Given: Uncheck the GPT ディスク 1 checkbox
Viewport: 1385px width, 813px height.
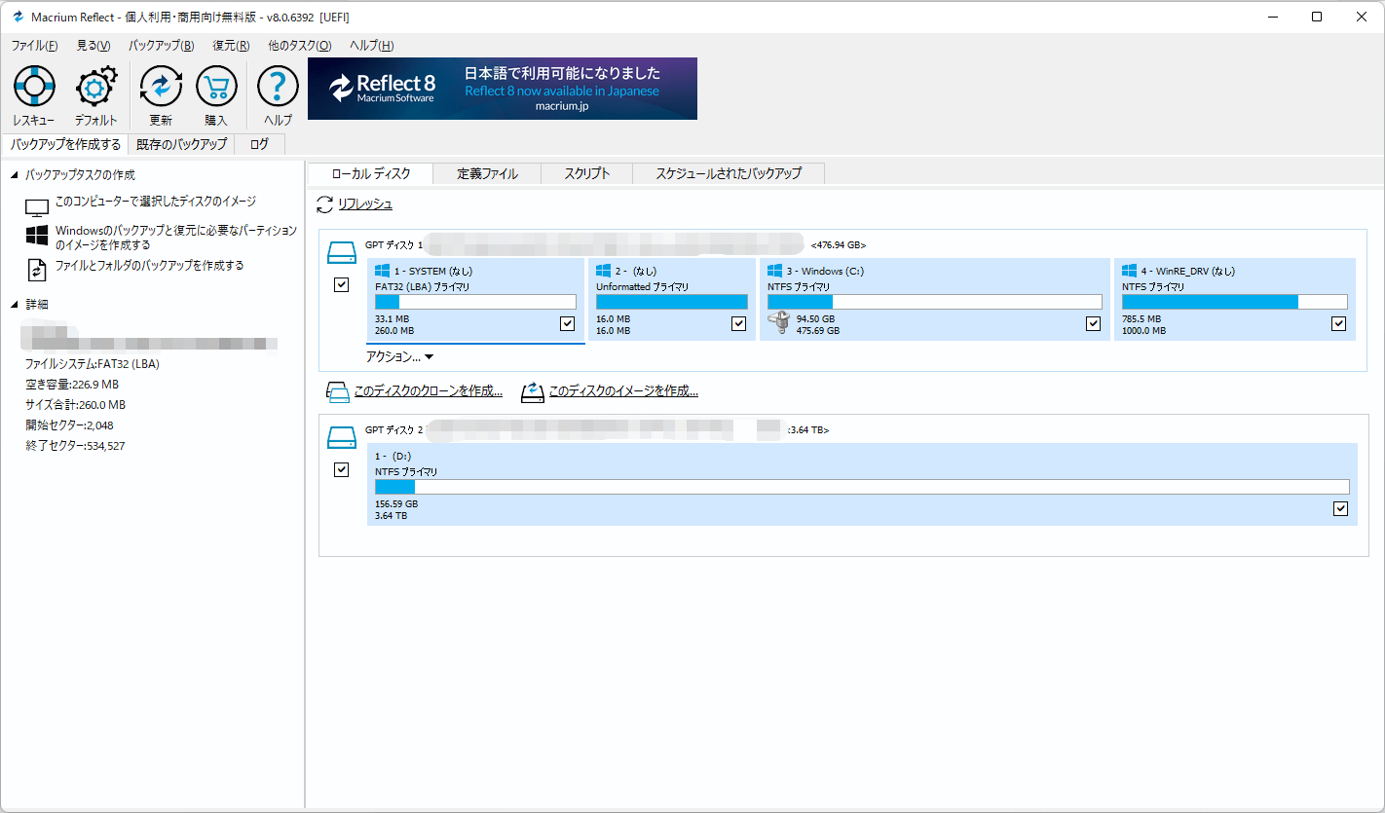Looking at the screenshot, I should (342, 284).
